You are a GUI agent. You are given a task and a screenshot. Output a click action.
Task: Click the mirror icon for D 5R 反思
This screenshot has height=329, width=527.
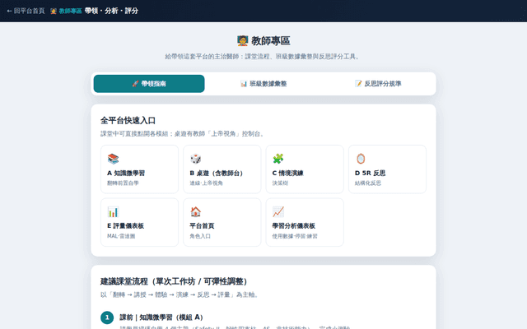361,159
